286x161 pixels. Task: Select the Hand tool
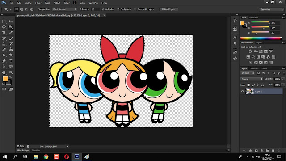point(4,72)
